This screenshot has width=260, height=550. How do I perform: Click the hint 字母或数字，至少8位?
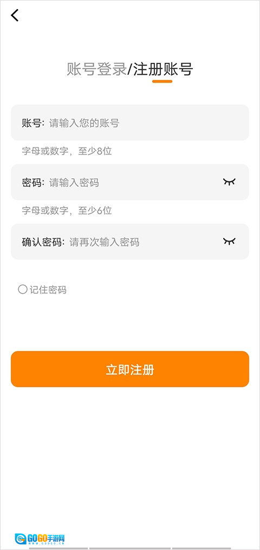coord(67,152)
